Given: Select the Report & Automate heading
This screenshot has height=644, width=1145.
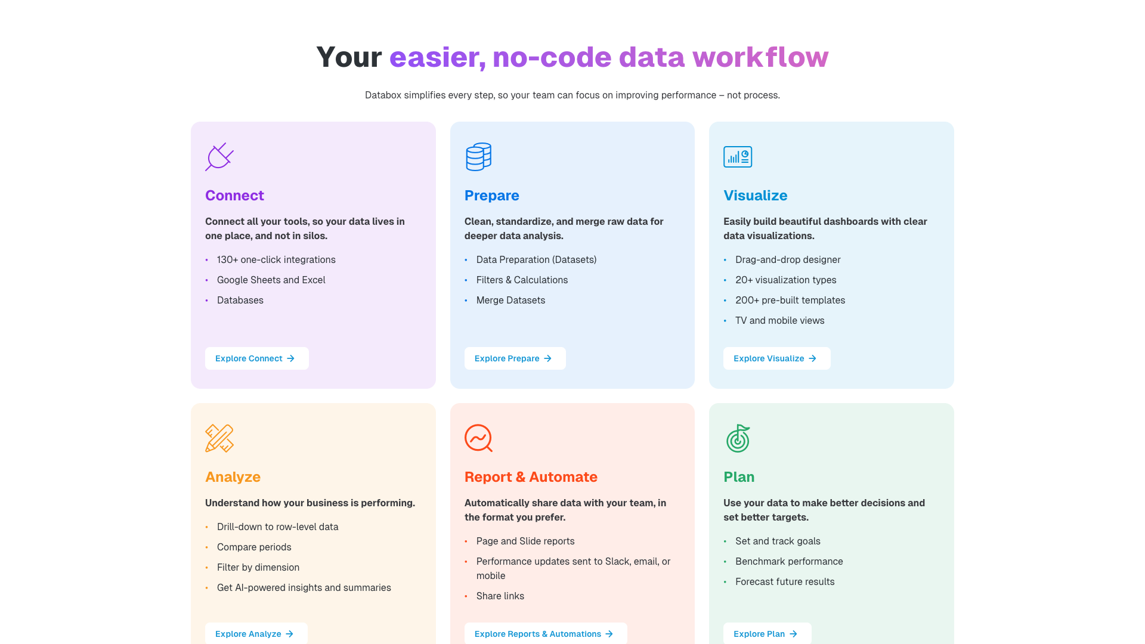Looking at the screenshot, I should [531, 476].
